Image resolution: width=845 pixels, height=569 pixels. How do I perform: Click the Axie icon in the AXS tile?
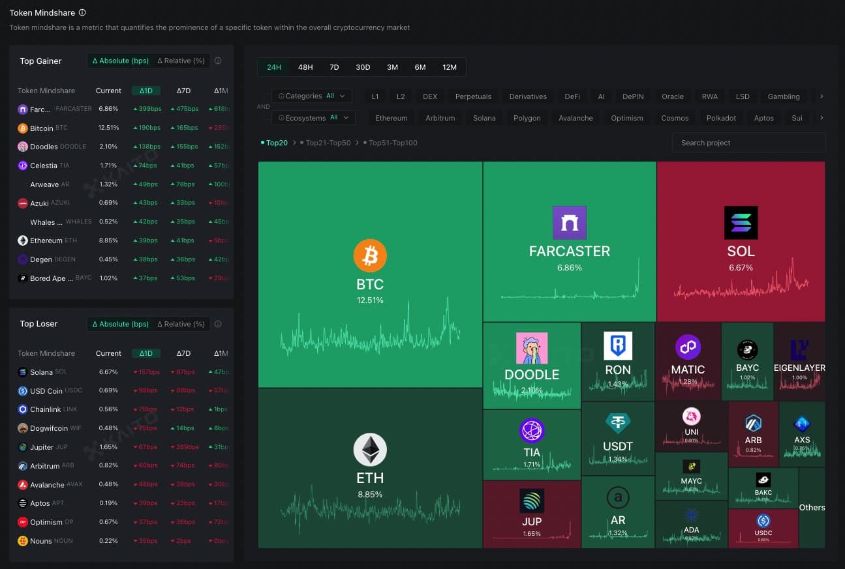point(802,424)
